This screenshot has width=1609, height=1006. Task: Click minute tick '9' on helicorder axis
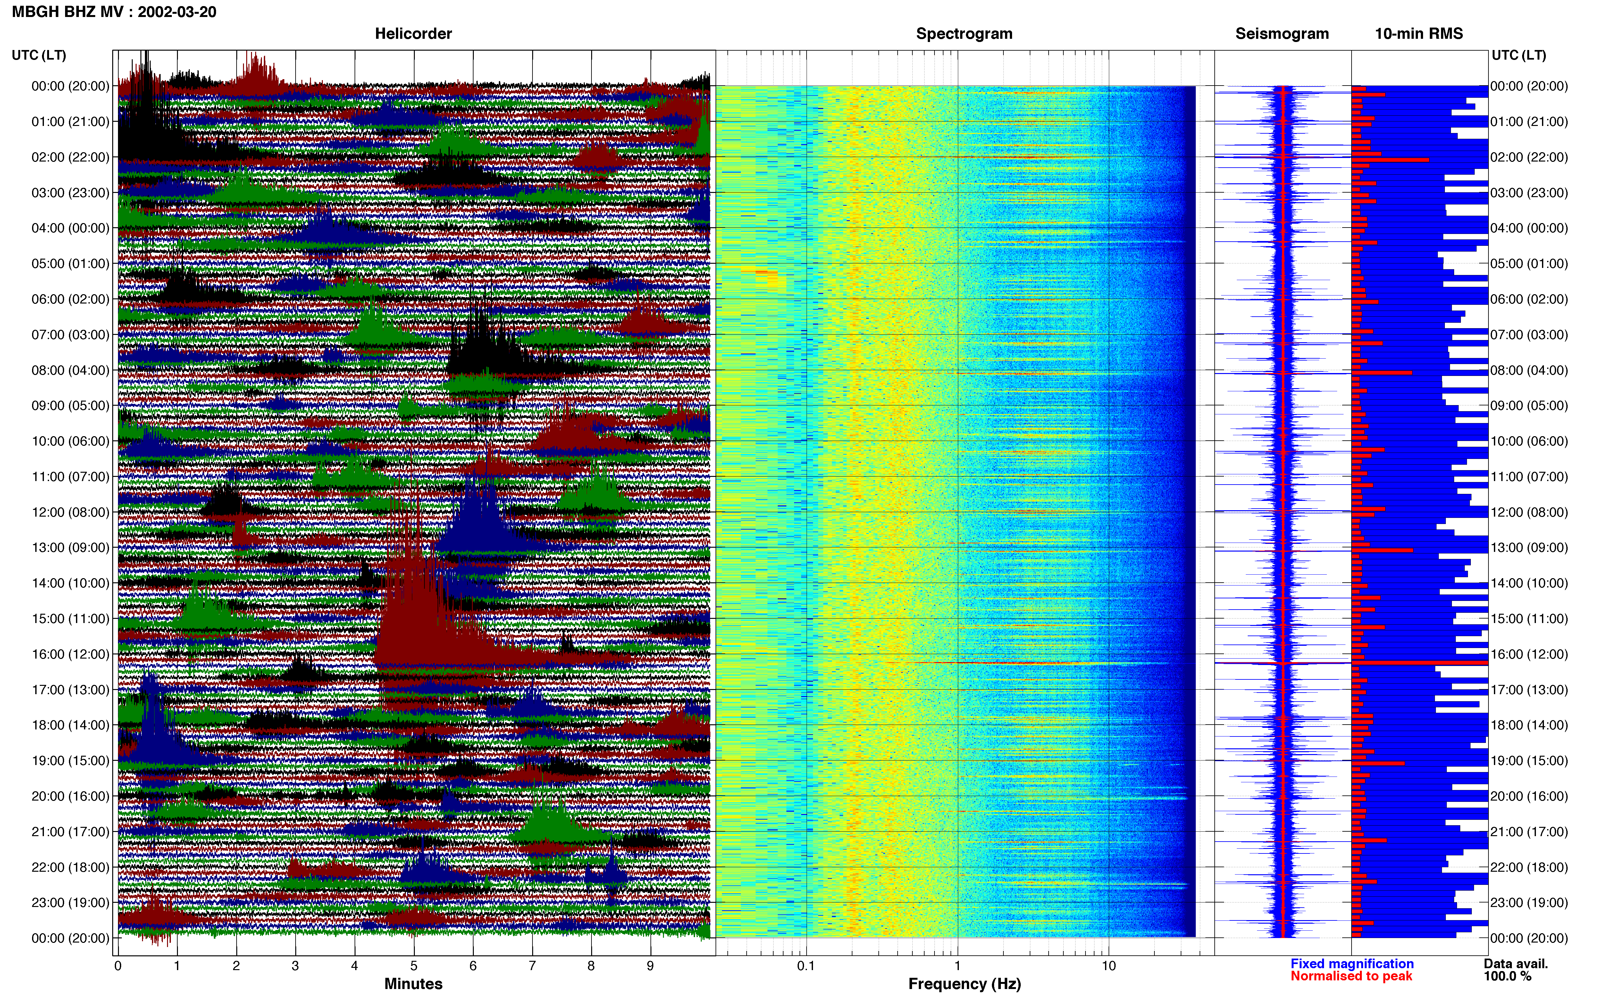click(x=651, y=966)
